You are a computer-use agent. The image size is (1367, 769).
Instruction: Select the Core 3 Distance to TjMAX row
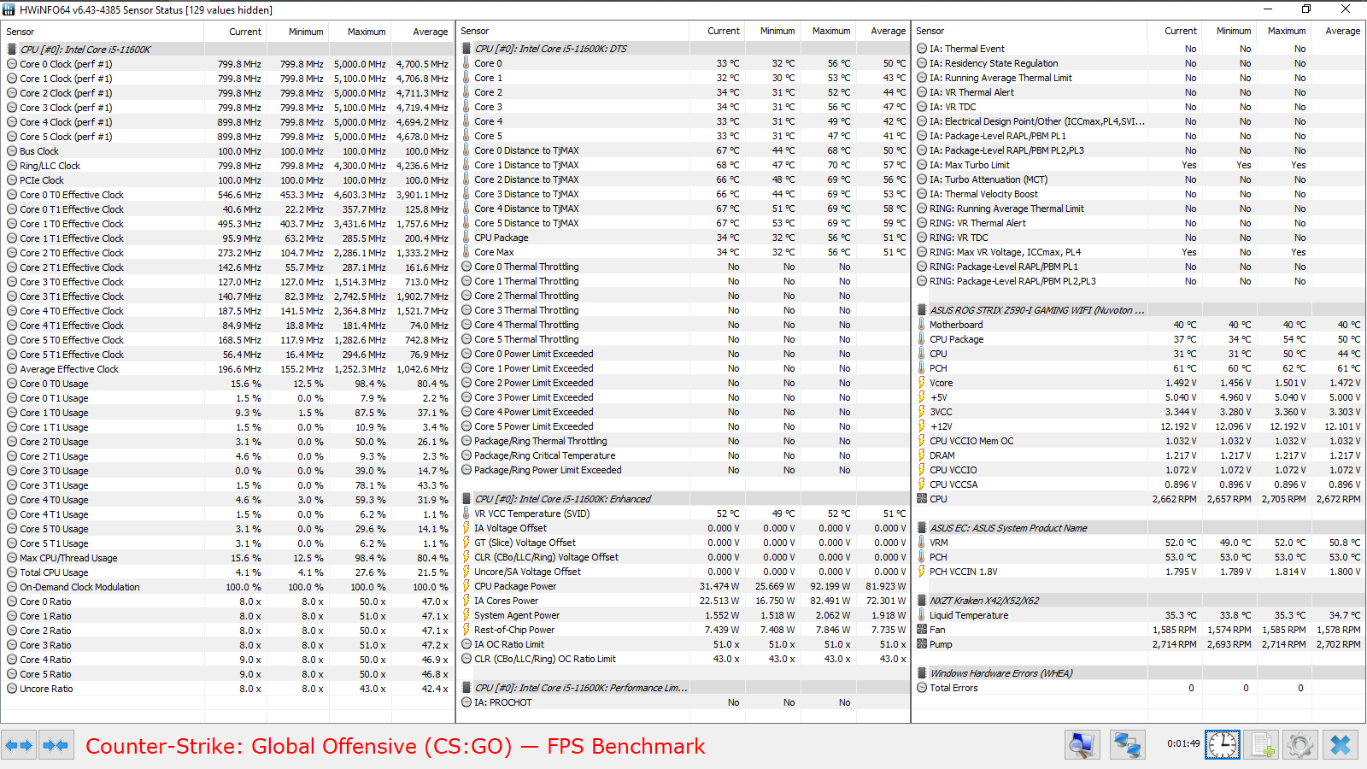point(683,194)
